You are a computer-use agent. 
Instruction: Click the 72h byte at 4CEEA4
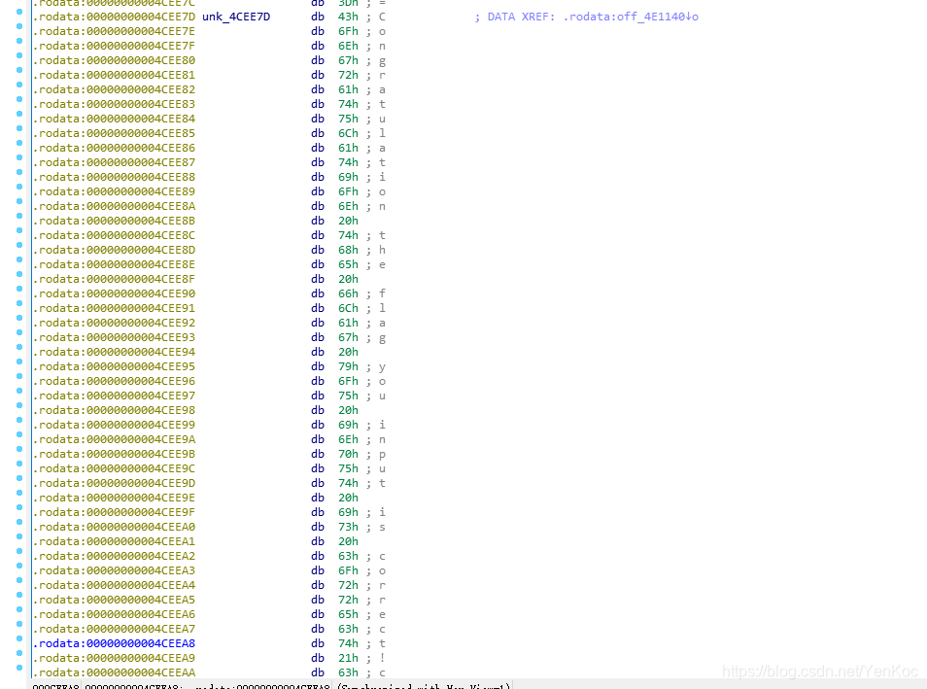[348, 585]
